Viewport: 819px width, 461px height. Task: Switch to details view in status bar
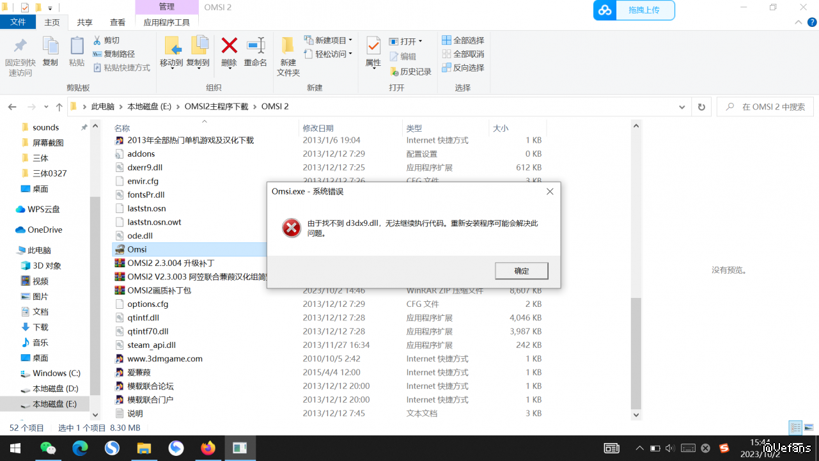(795, 428)
